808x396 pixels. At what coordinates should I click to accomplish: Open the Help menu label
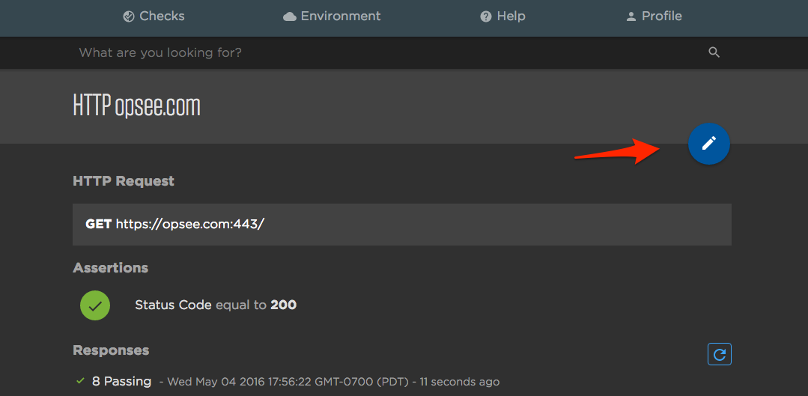[511, 16]
